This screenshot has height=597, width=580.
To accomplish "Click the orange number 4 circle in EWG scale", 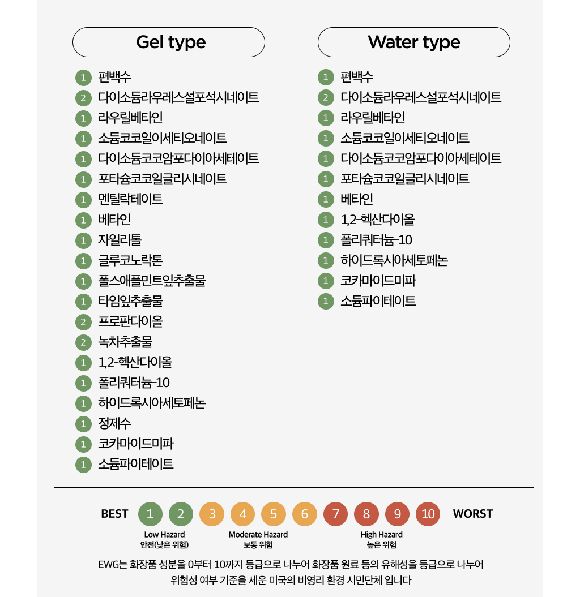I will click(x=242, y=514).
